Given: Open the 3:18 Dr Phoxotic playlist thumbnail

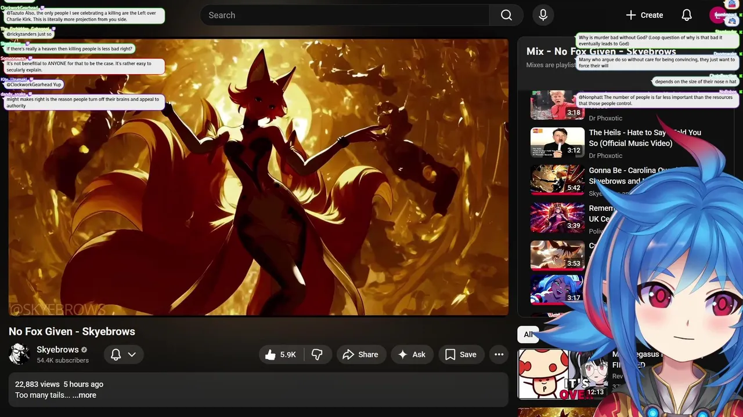Looking at the screenshot, I should point(557,105).
